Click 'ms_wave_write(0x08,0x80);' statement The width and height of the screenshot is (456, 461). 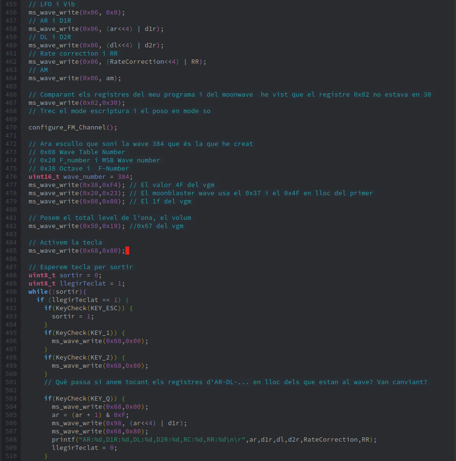(76, 202)
